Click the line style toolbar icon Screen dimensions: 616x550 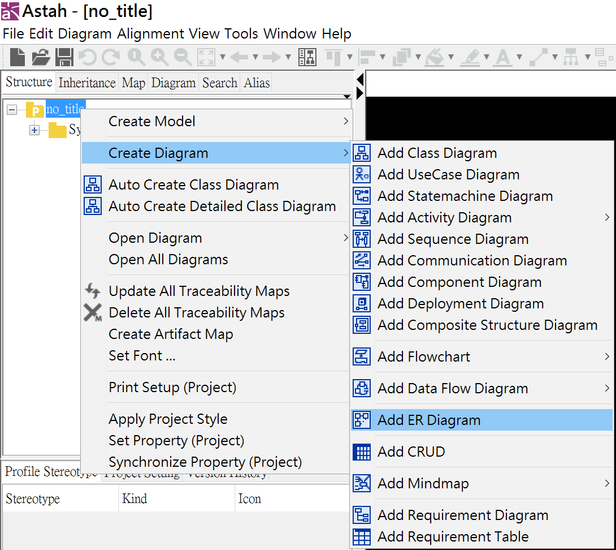538,57
